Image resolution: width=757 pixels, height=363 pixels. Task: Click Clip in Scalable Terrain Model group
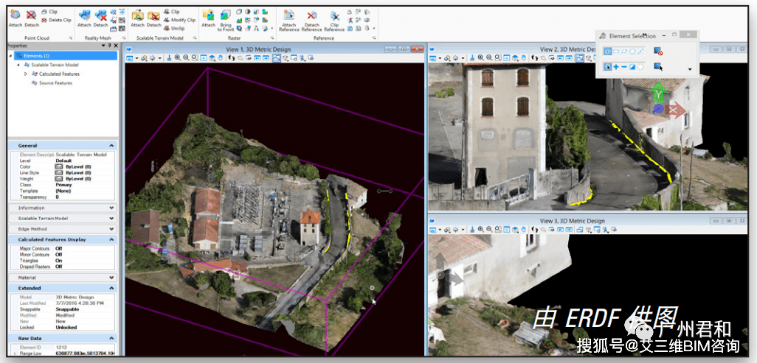click(x=171, y=12)
